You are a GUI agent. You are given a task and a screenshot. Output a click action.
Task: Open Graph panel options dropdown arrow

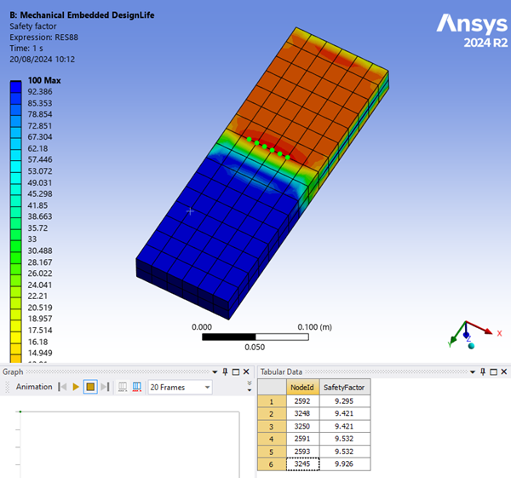coord(215,371)
